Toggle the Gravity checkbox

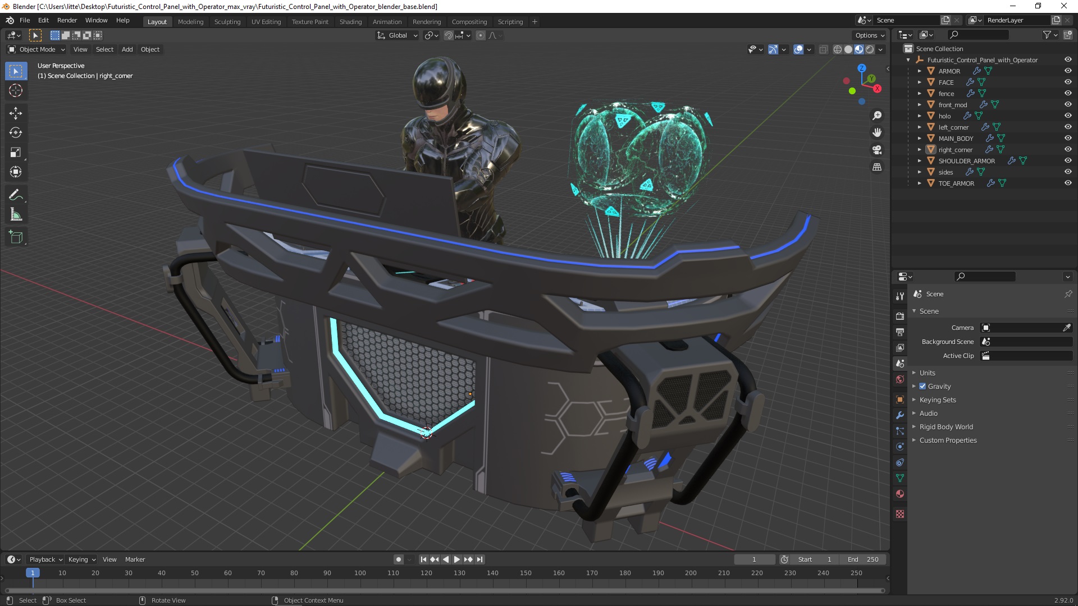922,386
